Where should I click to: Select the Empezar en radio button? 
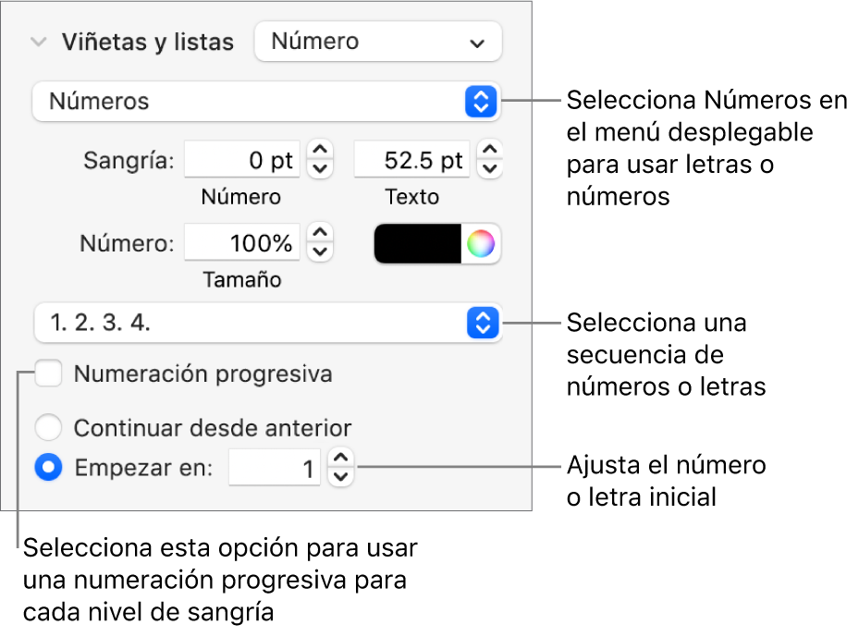tap(48, 468)
